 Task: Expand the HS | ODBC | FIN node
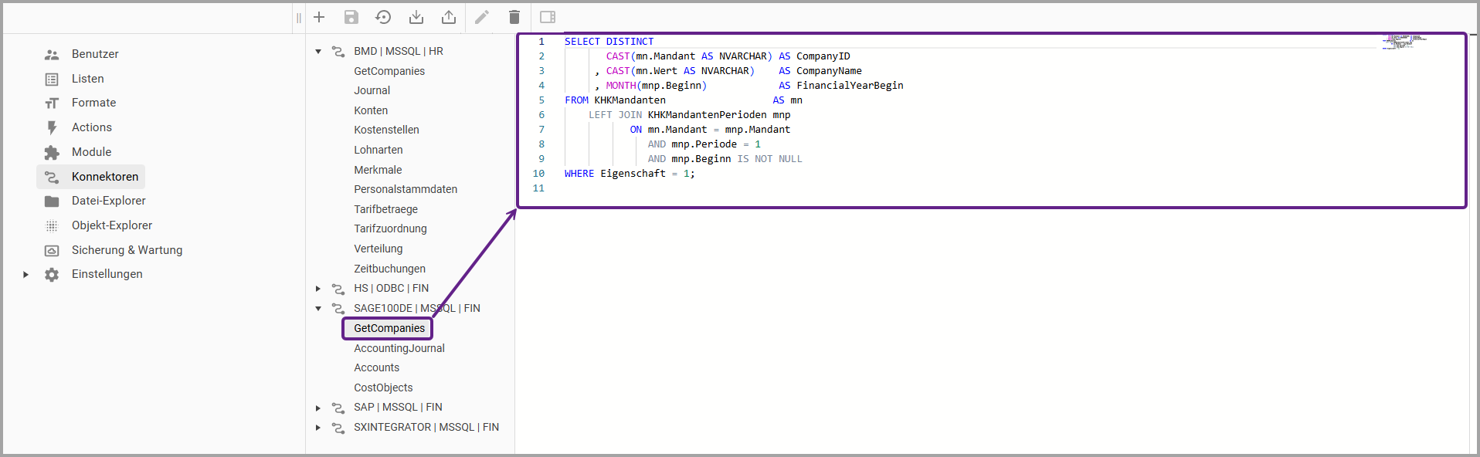318,289
